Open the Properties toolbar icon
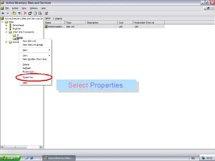The height and width of the screenshot is (161, 215). point(30,13)
